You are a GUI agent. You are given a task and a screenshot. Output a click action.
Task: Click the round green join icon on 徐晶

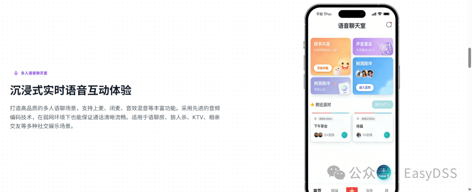coord(387,135)
